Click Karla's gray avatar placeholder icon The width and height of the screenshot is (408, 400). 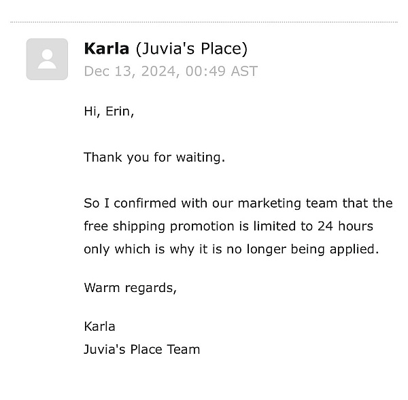[47, 59]
